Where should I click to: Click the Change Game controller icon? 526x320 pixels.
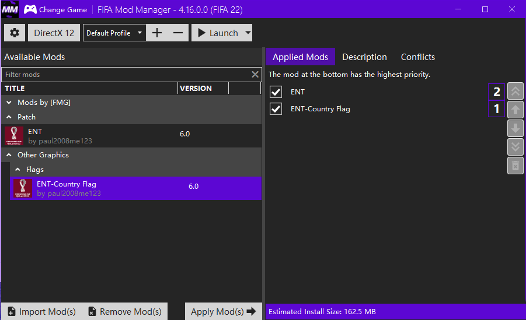coord(30,9)
